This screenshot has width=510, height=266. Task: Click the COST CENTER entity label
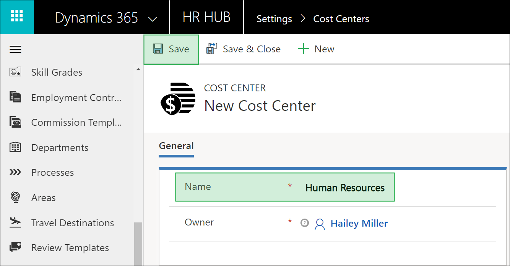pyautogui.click(x=235, y=88)
